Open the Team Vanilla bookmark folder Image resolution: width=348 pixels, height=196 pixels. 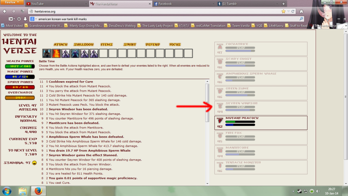[x=238, y=26]
